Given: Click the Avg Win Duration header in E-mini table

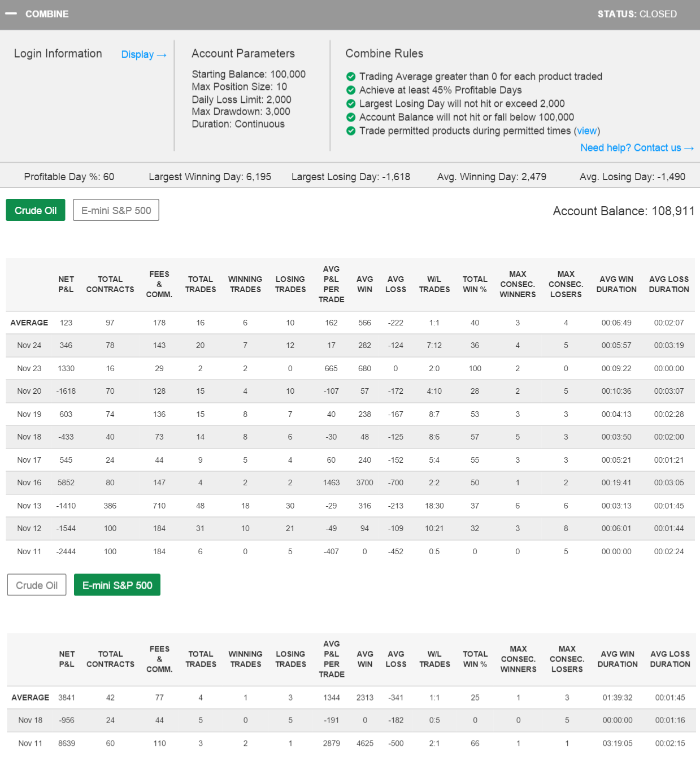Looking at the screenshot, I should (617, 659).
